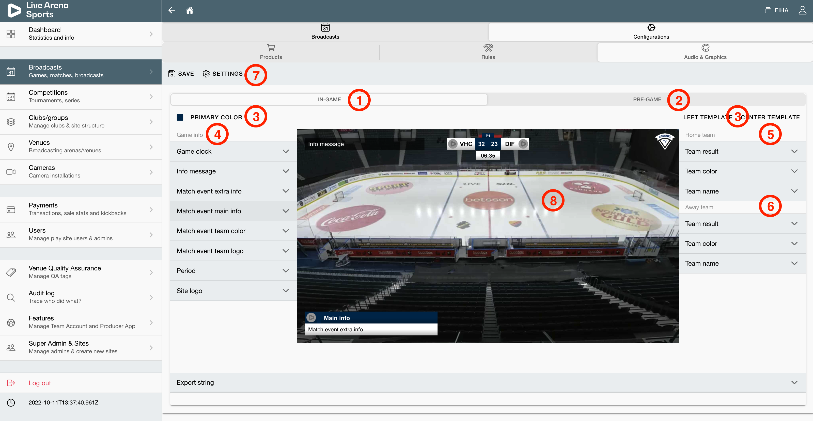The image size is (813, 421).
Task: Click the Main info play icon
Action: (311, 317)
